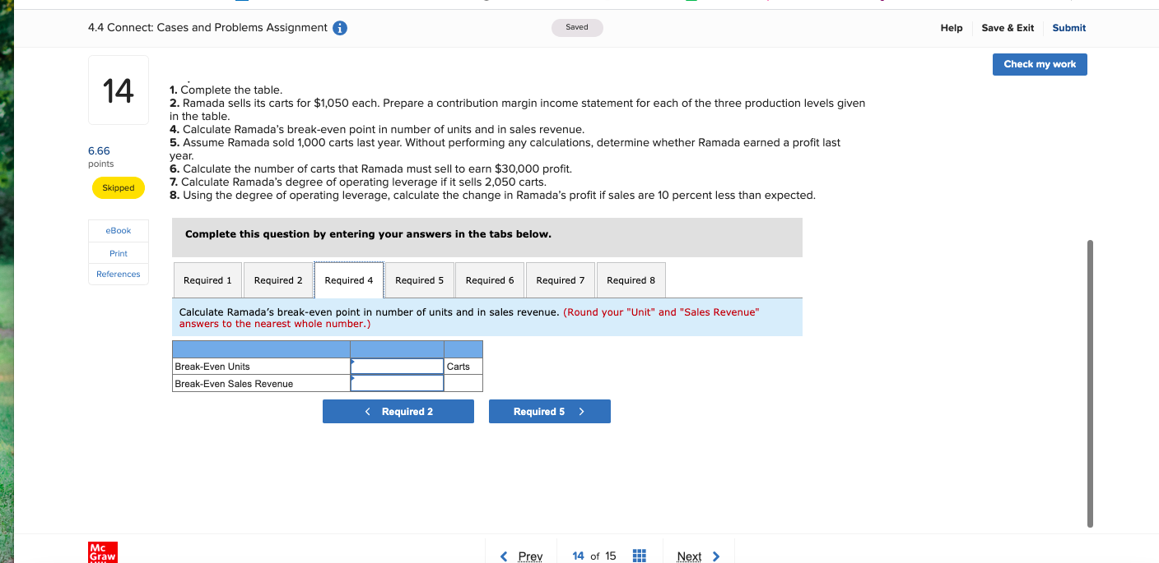
Task: Open the Required 8 tab
Action: coord(631,280)
